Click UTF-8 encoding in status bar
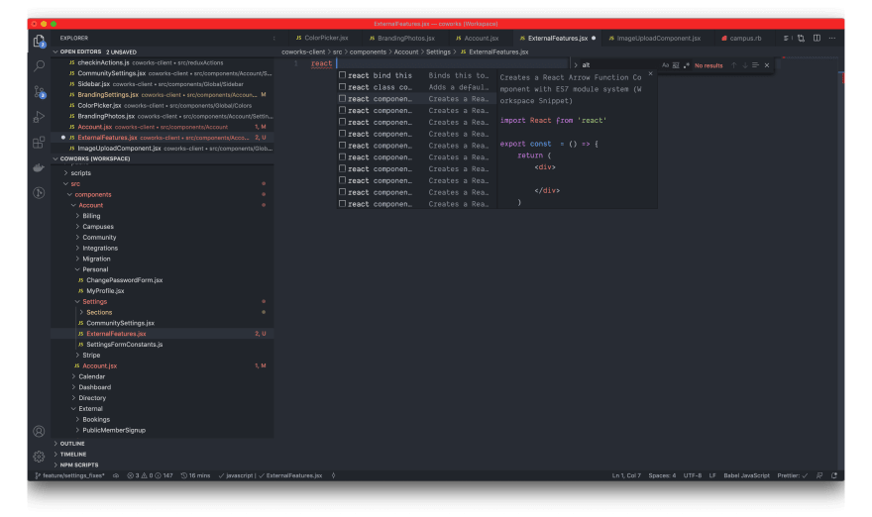 pos(693,475)
